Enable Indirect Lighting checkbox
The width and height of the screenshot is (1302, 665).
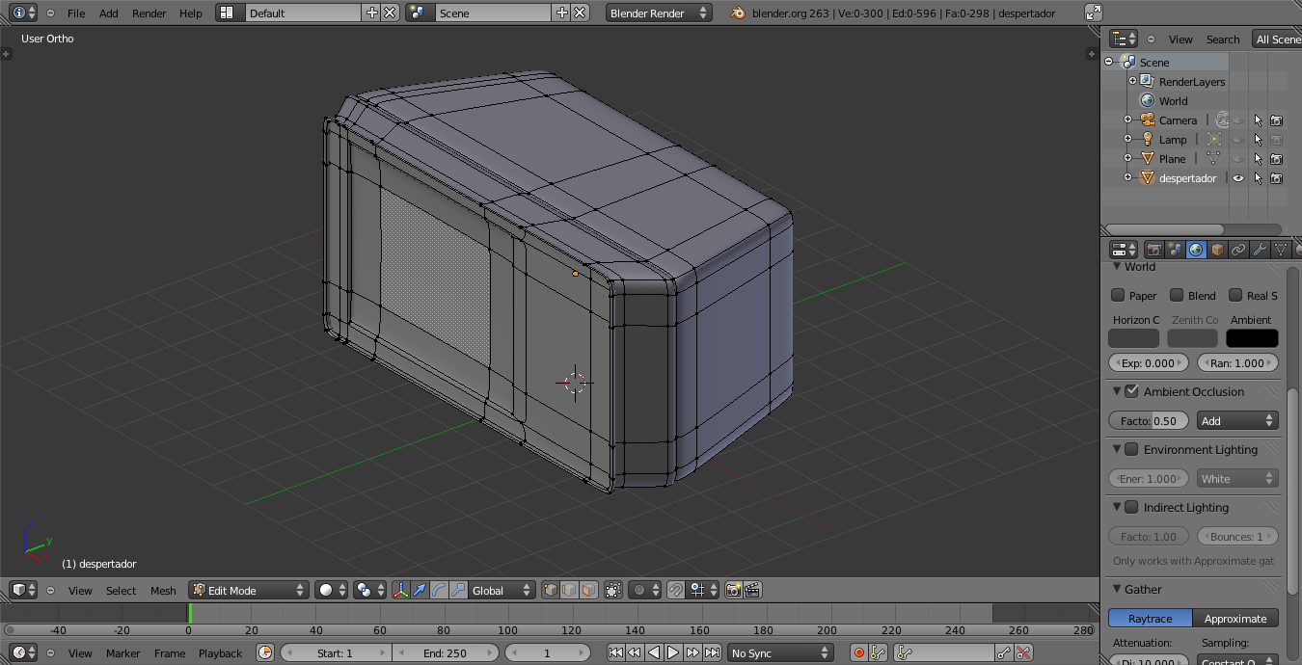1132,507
